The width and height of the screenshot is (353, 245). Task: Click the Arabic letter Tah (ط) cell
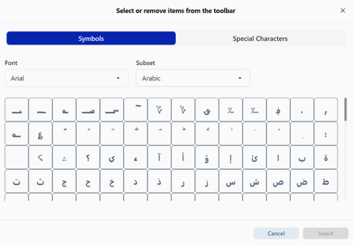[x=325, y=181]
